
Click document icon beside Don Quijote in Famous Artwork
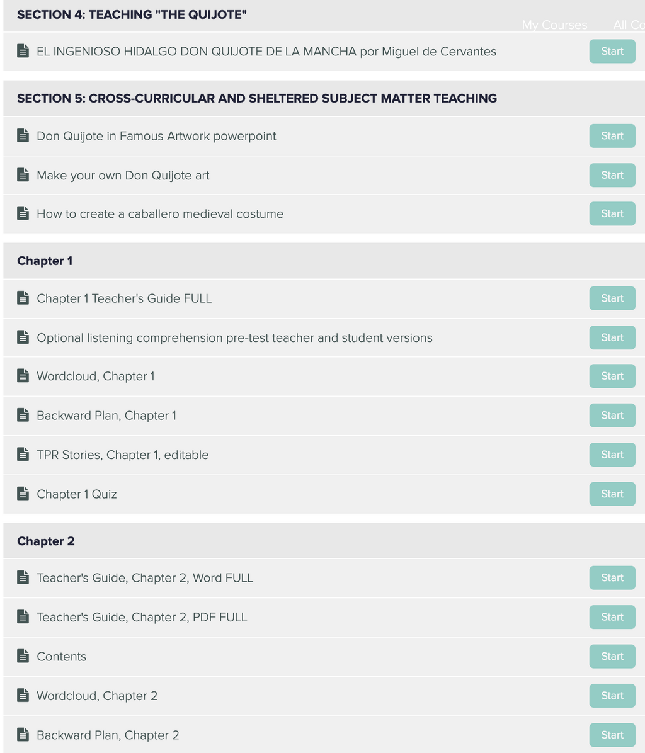[23, 135]
